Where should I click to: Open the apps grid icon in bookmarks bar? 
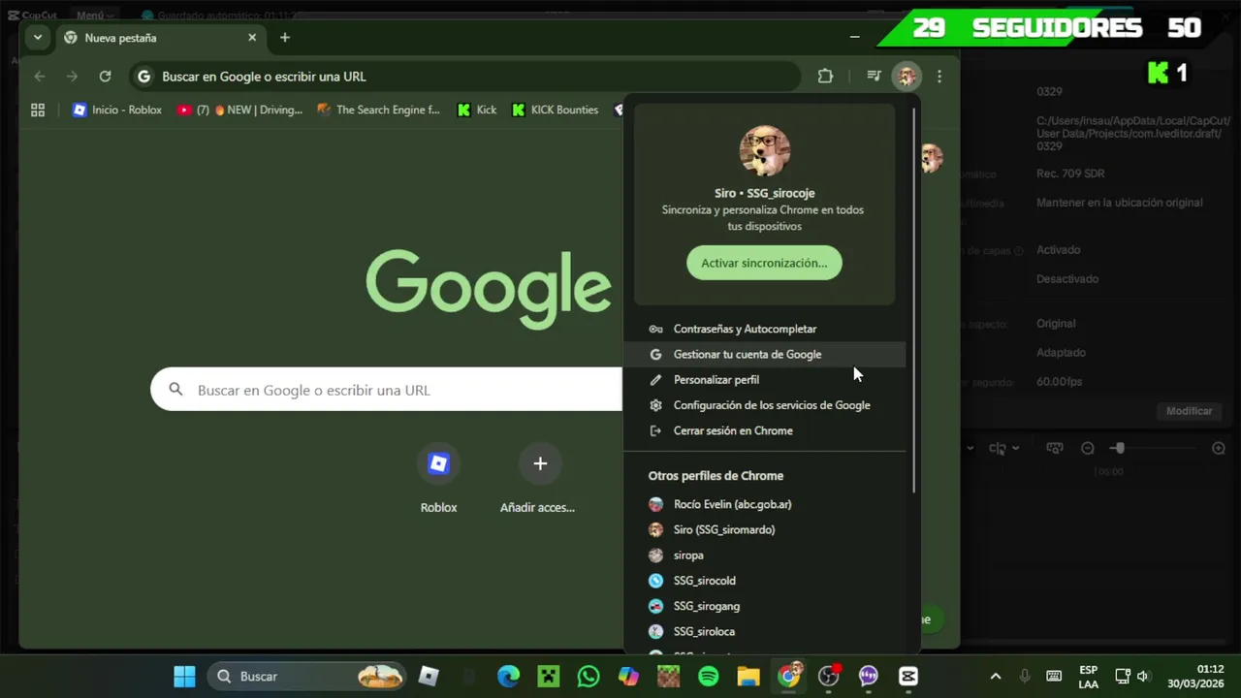click(38, 111)
